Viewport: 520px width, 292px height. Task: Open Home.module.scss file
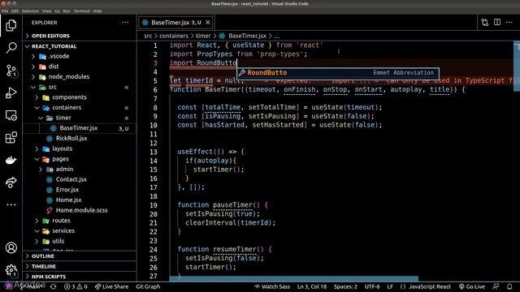[80, 210]
